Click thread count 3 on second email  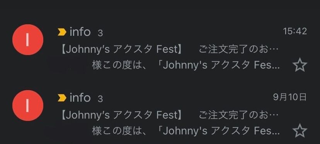[100, 99]
